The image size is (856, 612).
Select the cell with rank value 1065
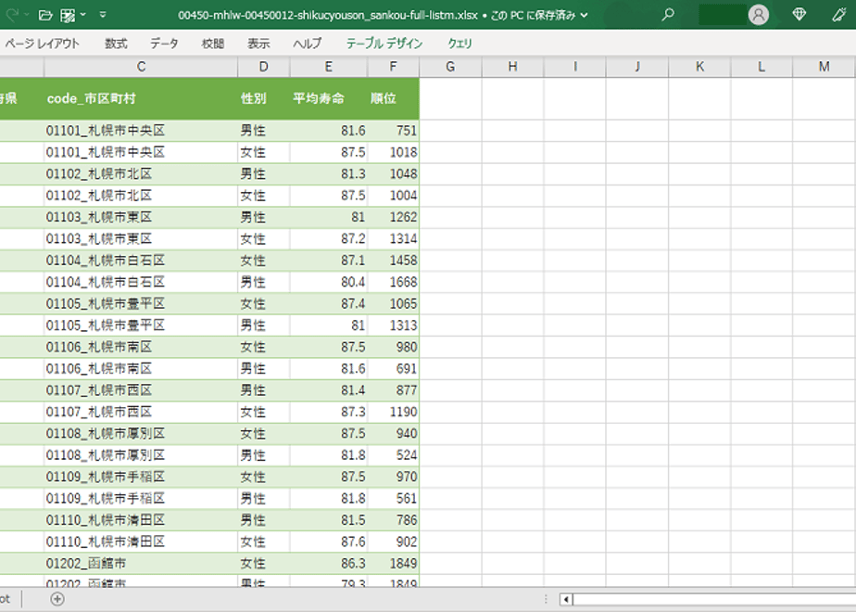click(393, 304)
